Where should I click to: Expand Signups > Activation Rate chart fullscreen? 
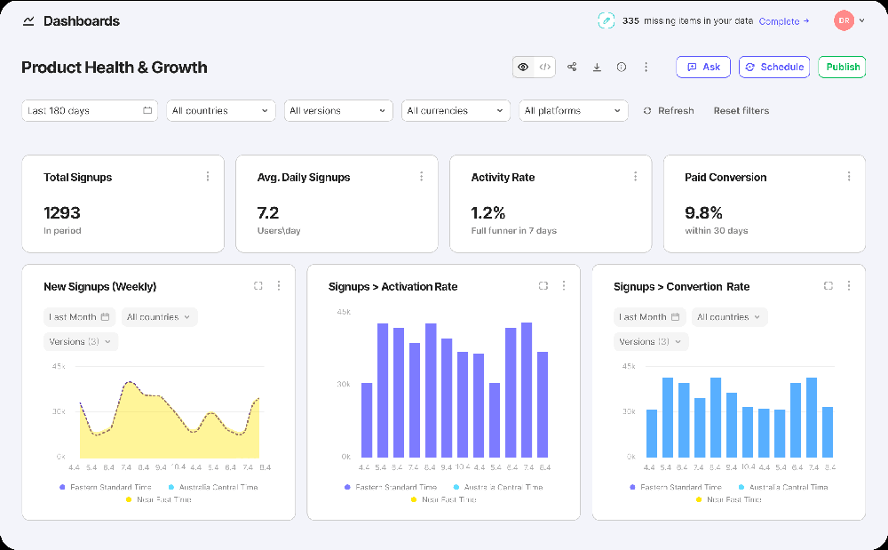coord(543,286)
